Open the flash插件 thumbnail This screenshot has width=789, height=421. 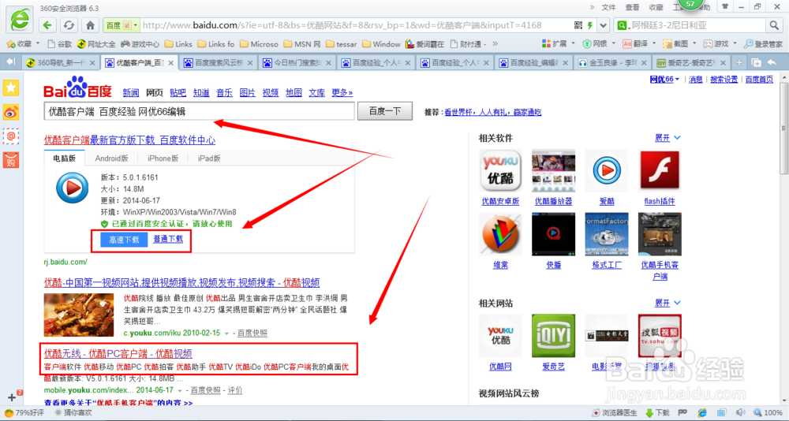tap(660, 171)
